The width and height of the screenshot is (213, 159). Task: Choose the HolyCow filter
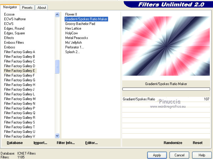point(71,33)
